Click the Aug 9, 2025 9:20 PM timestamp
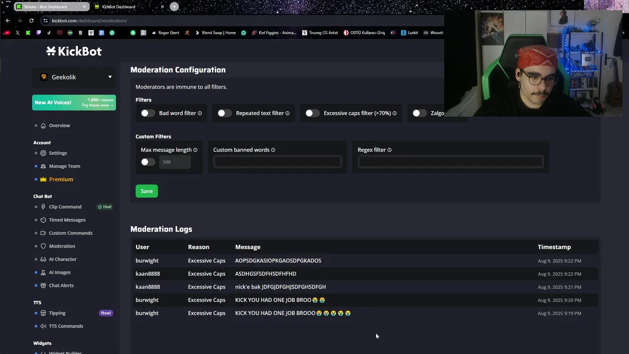629x354 pixels. [x=559, y=300]
